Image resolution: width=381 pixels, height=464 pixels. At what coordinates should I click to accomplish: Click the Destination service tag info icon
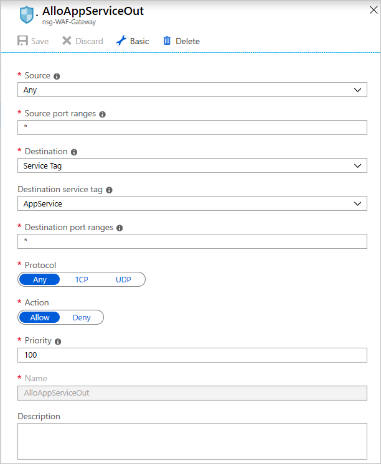tap(109, 190)
